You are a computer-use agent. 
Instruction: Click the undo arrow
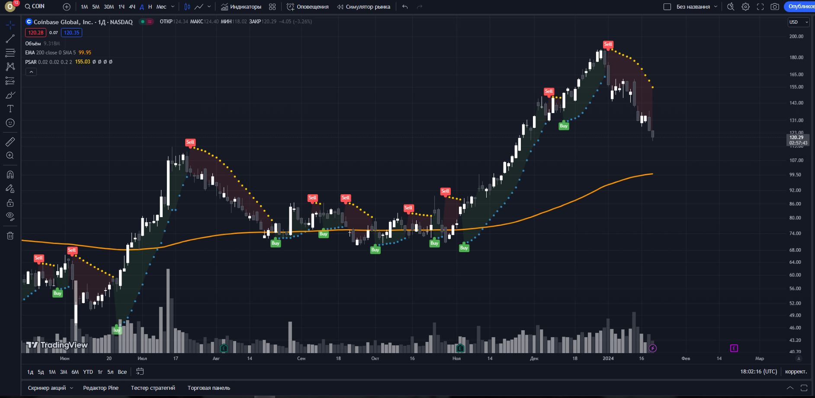click(x=405, y=7)
